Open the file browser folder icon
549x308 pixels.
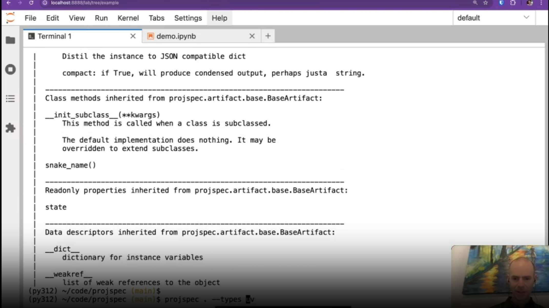point(10,40)
